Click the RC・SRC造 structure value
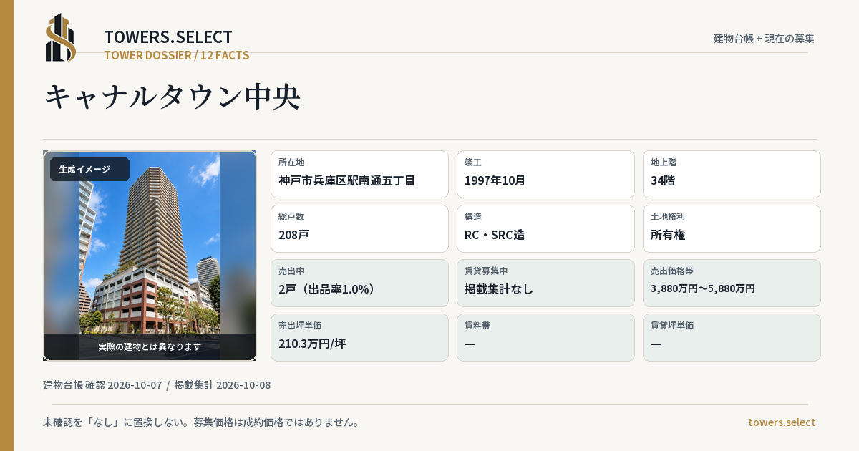The width and height of the screenshot is (859, 451). tap(495, 235)
